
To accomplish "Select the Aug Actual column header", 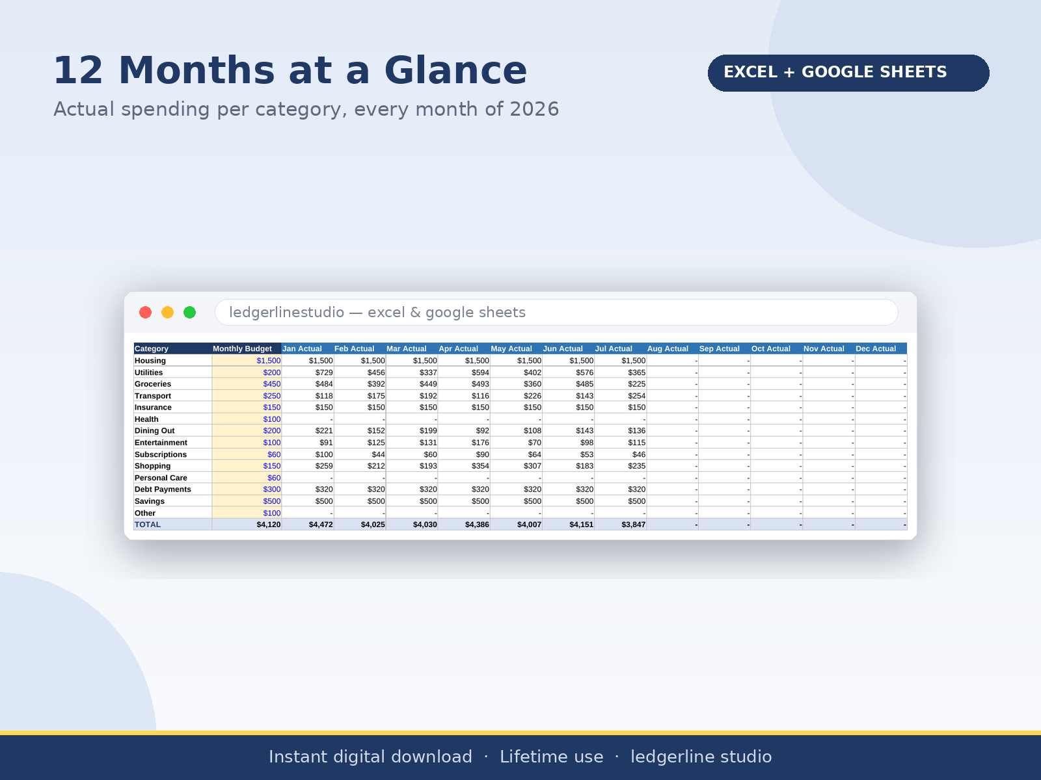I will point(672,349).
